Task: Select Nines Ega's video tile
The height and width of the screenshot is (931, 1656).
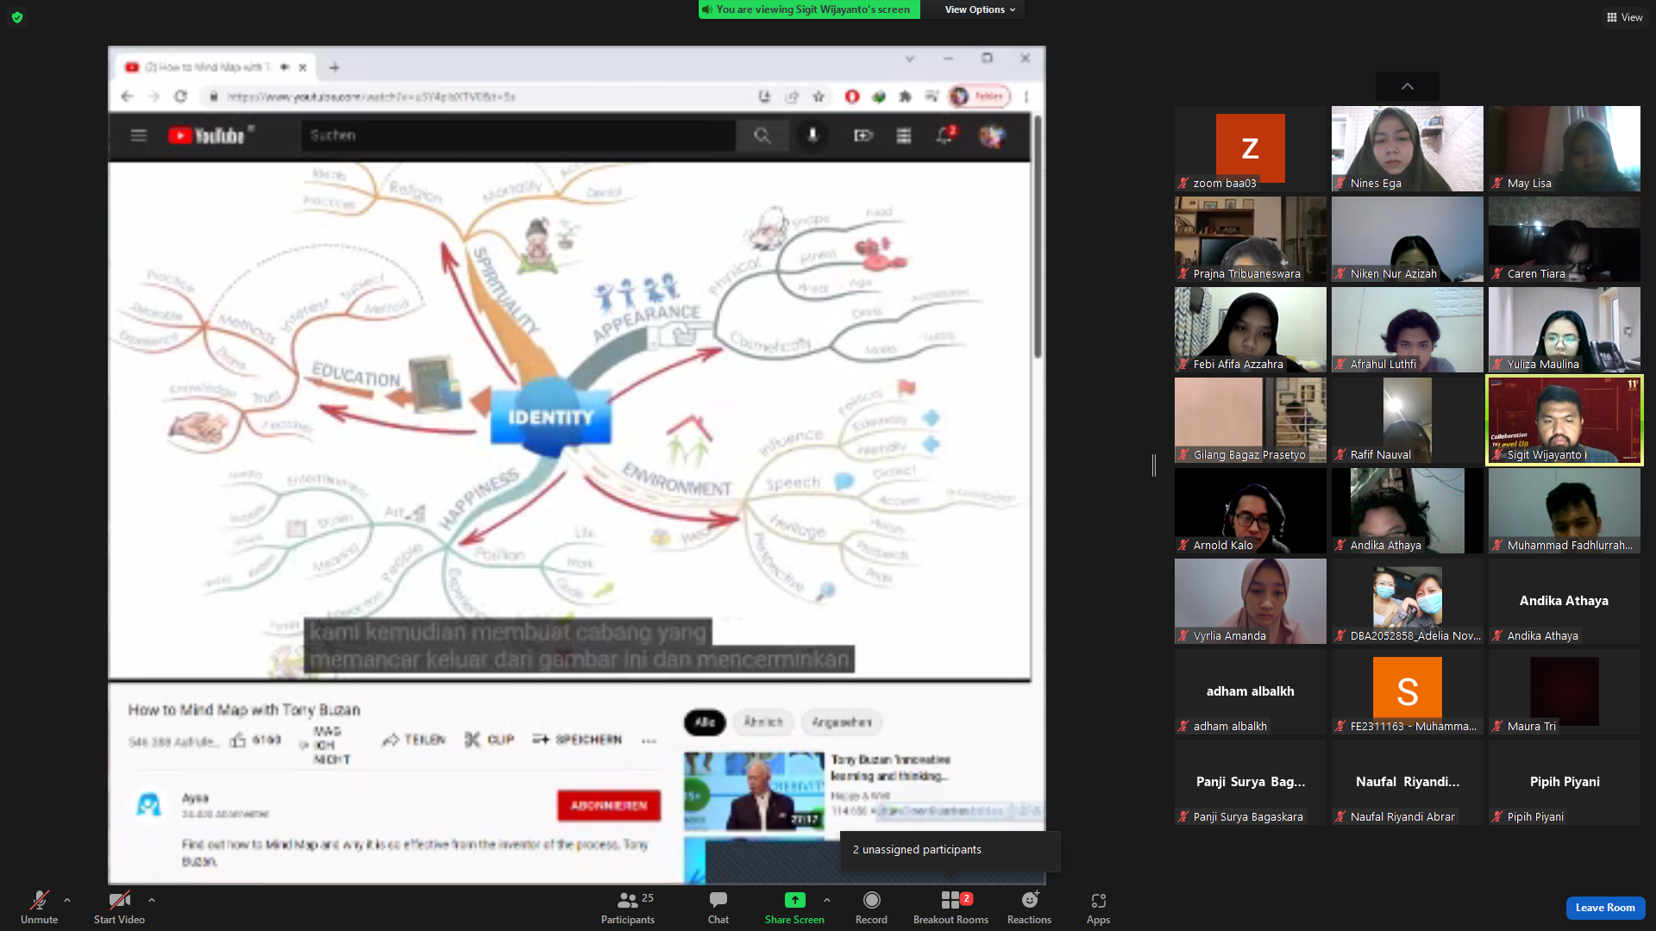Action: click(1408, 148)
